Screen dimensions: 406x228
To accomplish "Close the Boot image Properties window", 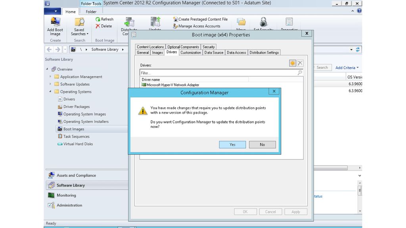I will click(307, 33).
